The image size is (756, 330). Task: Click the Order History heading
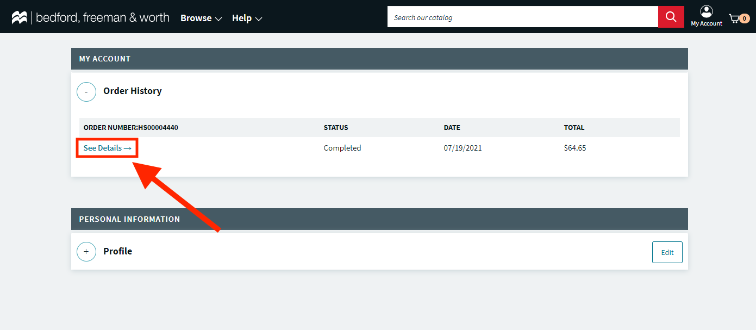point(132,91)
